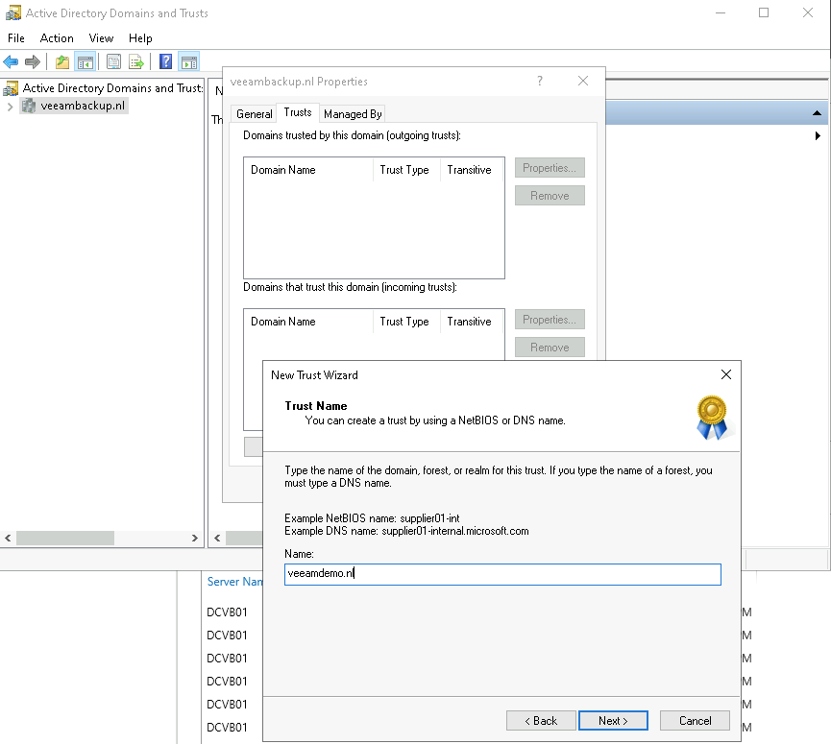This screenshot has height=744, width=831.
Task: Open the View menu
Action: [101, 38]
